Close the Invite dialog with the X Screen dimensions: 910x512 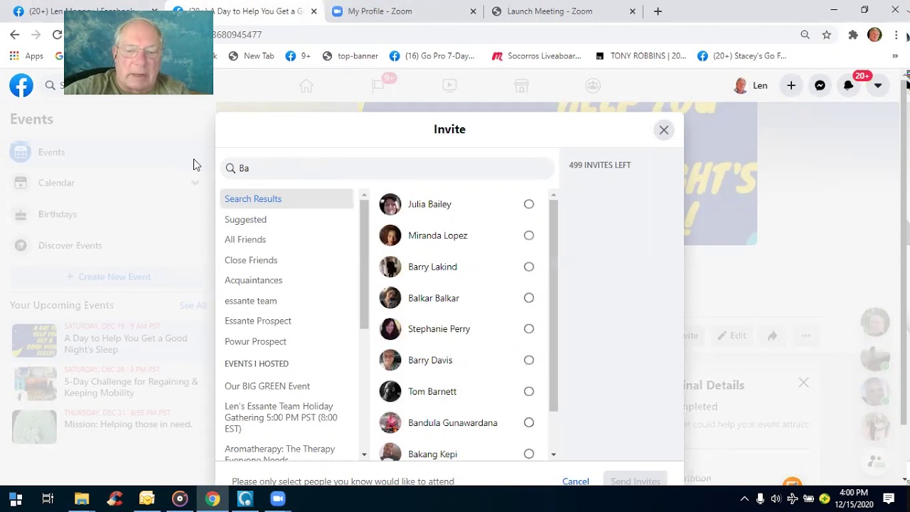[664, 129]
